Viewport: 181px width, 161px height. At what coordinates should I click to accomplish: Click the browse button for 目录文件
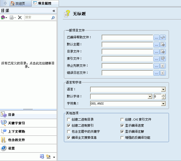click(156, 52)
